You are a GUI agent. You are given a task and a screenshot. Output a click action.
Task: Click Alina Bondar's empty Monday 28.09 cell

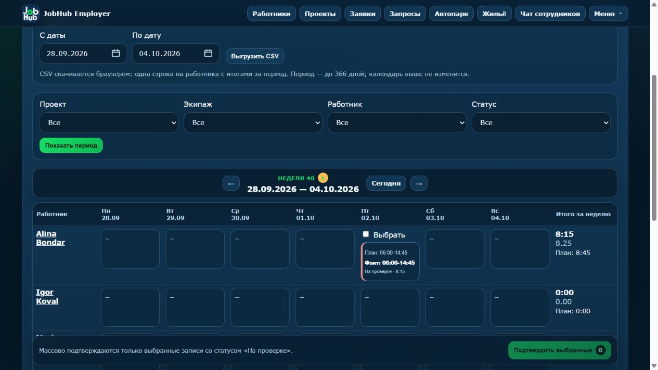coord(130,249)
